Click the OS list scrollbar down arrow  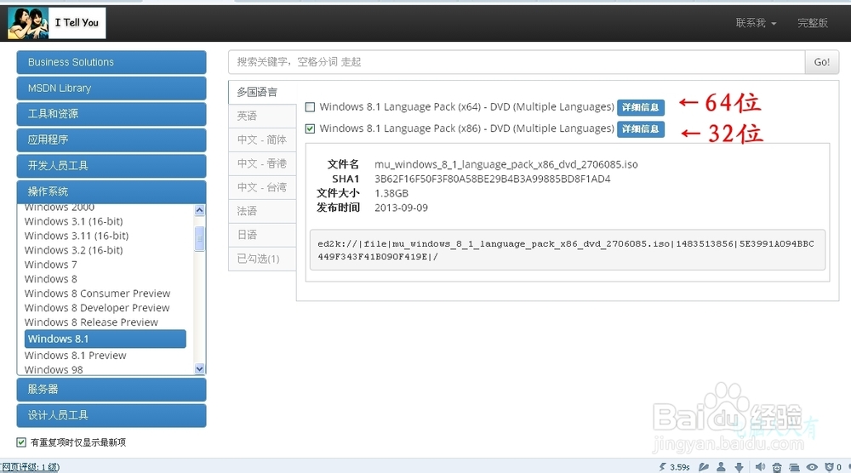[200, 369]
